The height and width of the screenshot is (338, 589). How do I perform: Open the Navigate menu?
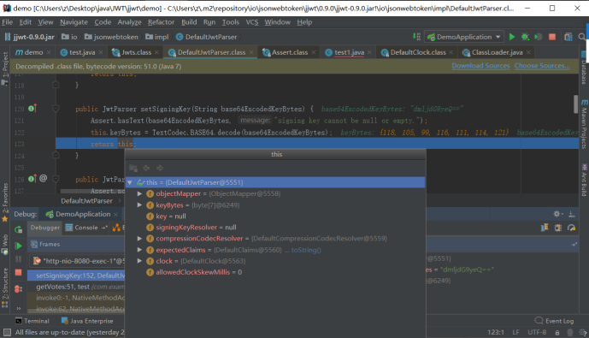pyautogui.click(x=74, y=22)
